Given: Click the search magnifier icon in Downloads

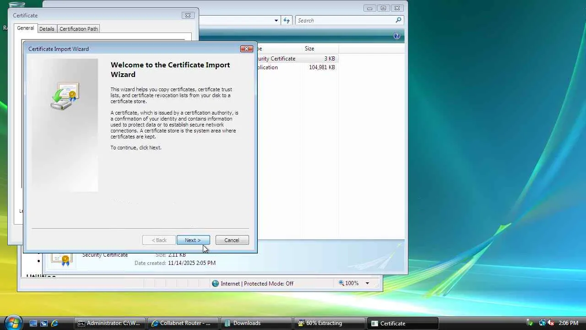Looking at the screenshot, I should pos(398,20).
